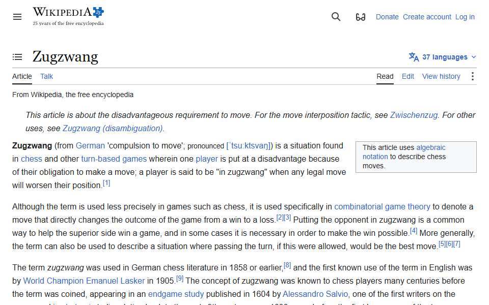
Task: Open the appearance glasses icon
Action: 361,17
